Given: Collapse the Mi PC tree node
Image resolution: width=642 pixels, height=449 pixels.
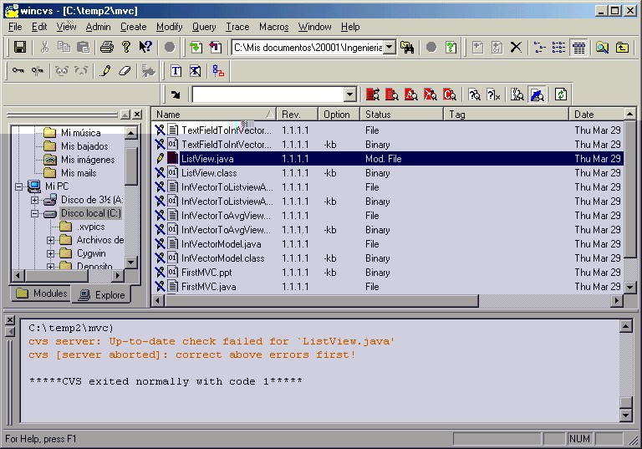Looking at the screenshot, I should [19, 186].
